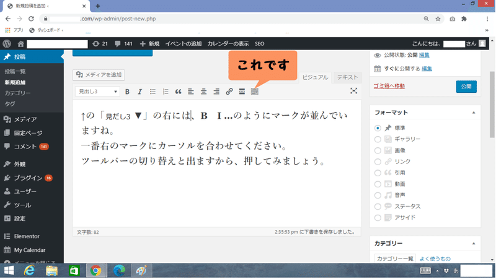Toggle bold formatting in editor toolbar
The height and width of the screenshot is (279, 496).
[127, 92]
